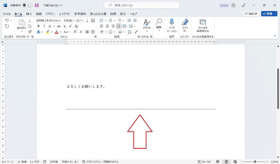Click the コメント (Comments) button
The image size is (280, 164).
point(251,14)
